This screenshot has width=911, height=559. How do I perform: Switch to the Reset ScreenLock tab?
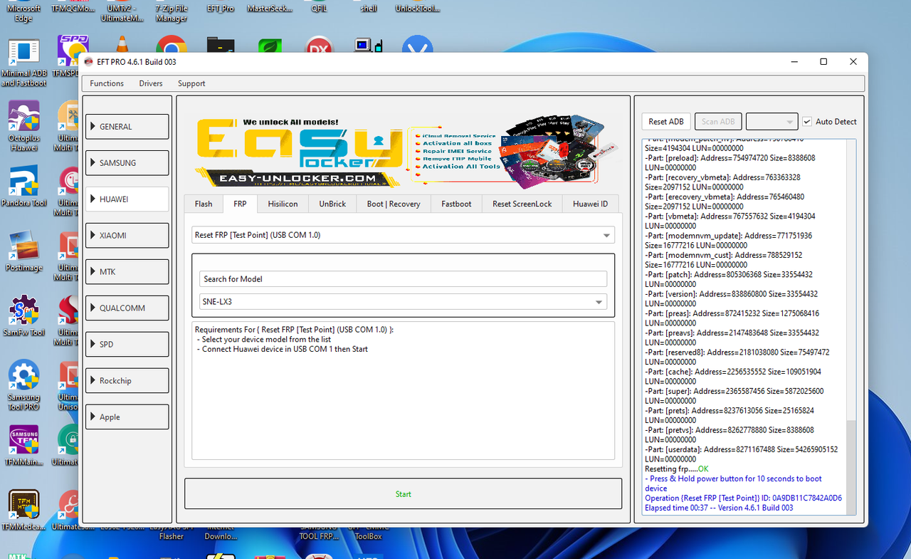pos(522,204)
